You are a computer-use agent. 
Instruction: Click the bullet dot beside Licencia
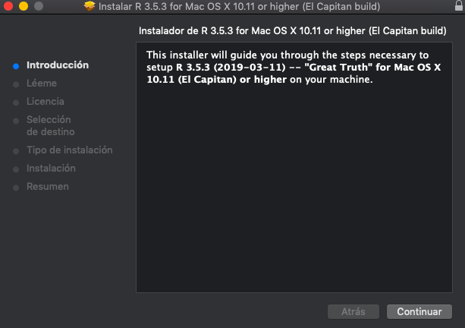tap(16, 102)
